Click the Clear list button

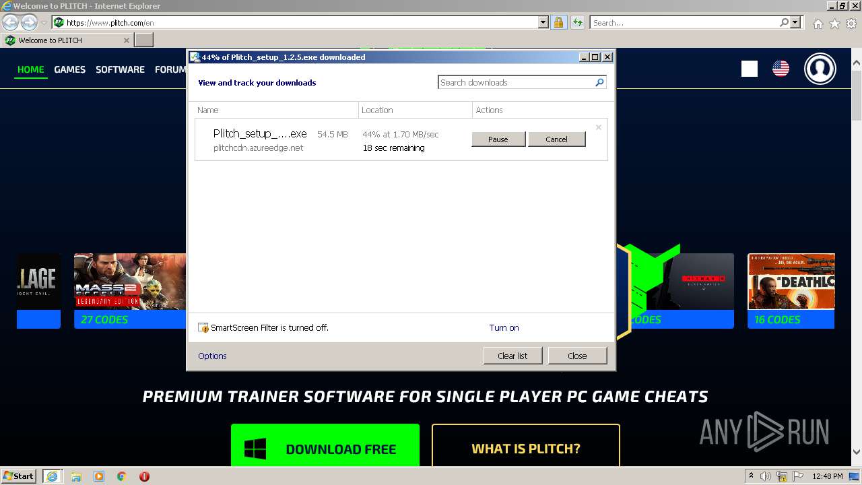point(512,356)
